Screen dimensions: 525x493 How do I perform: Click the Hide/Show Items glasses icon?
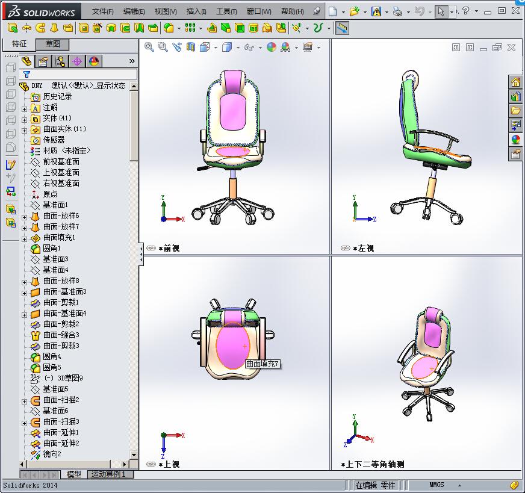(x=249, y=47)
